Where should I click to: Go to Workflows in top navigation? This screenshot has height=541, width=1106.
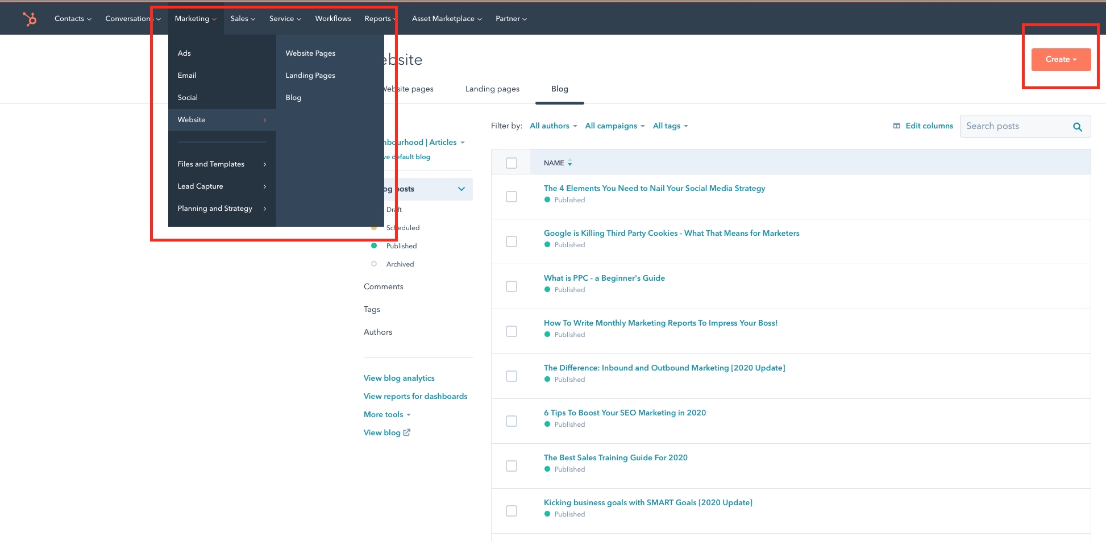coord(333,19)
